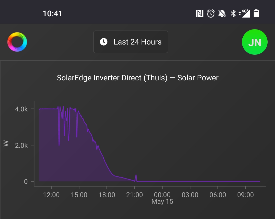Viewport: 275px width, 219px height.
Task: Tap the battery status icon
Action: pyautogui.click(x=256, y=13)
